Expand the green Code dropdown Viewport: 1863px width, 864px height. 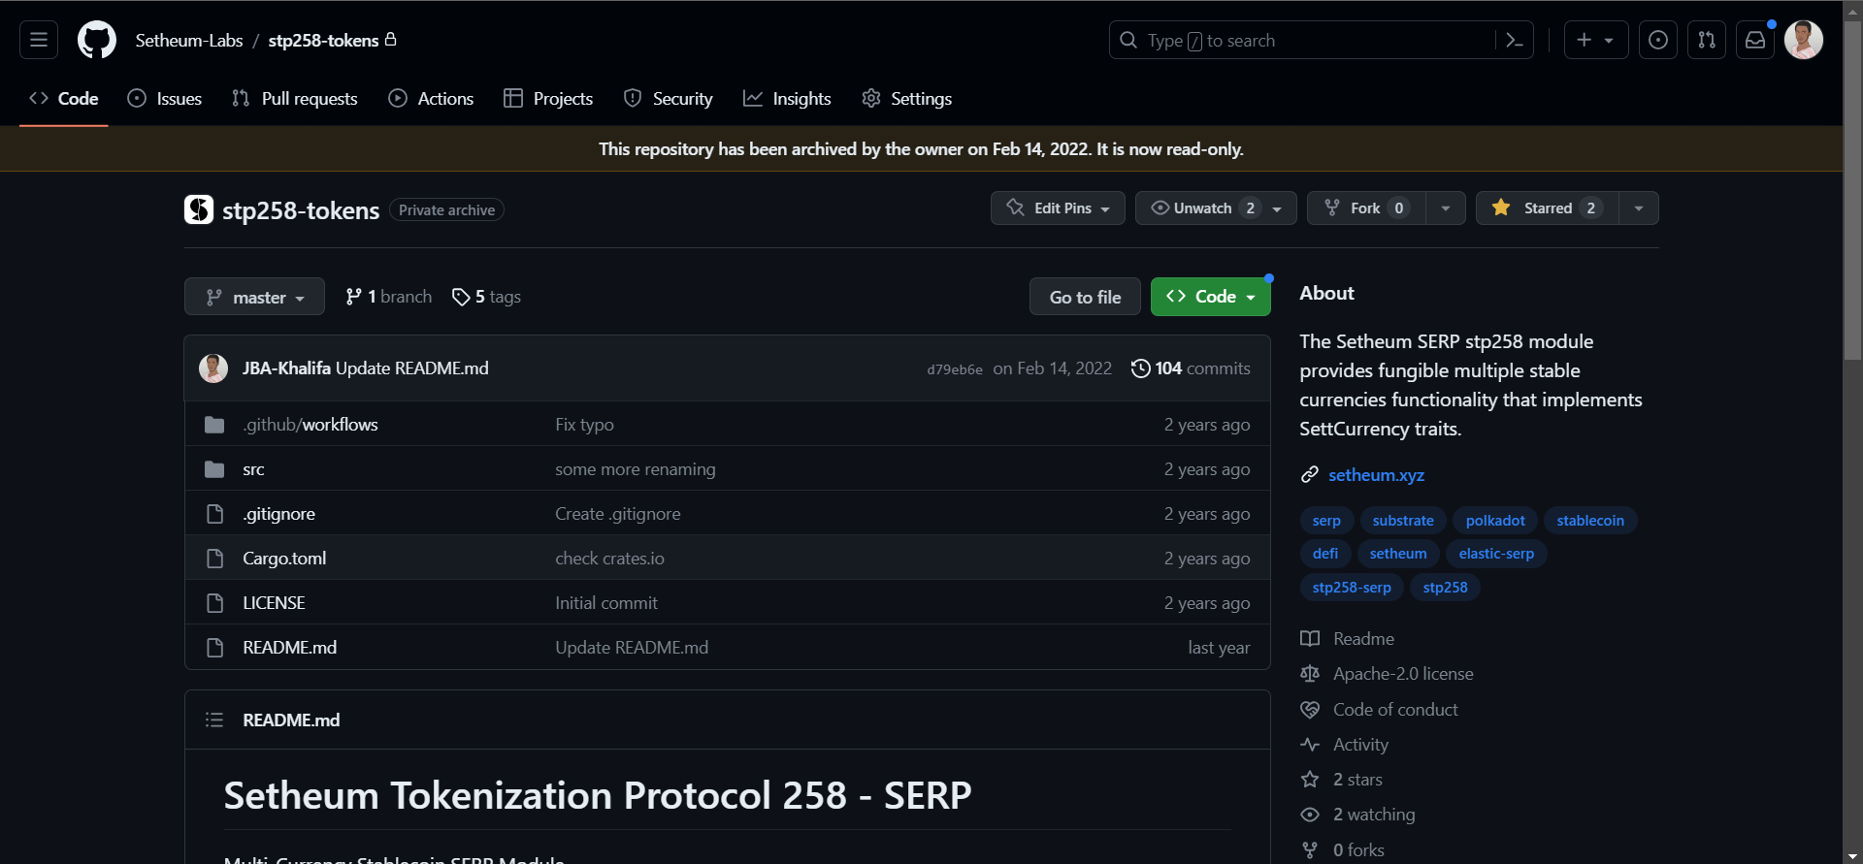[1210, 297]
